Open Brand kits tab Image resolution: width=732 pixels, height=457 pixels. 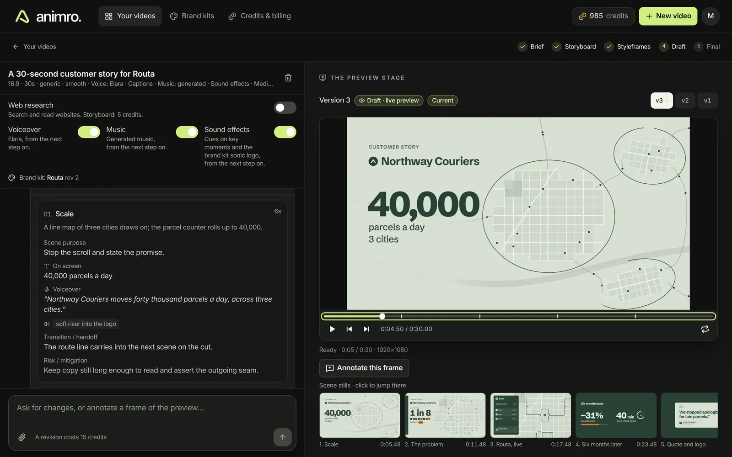pos(192,16)
